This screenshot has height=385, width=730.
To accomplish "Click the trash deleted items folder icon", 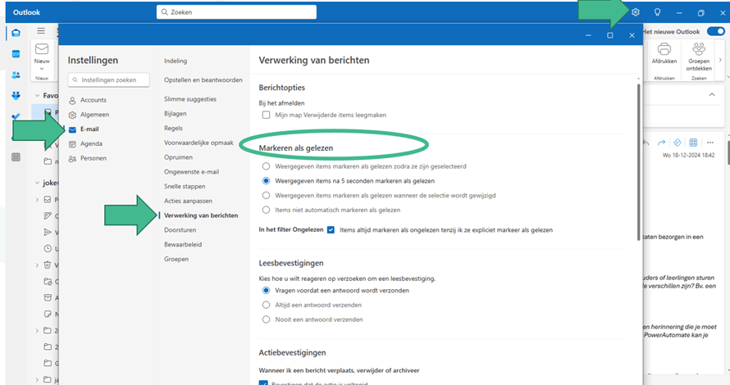I will point(48,265).
